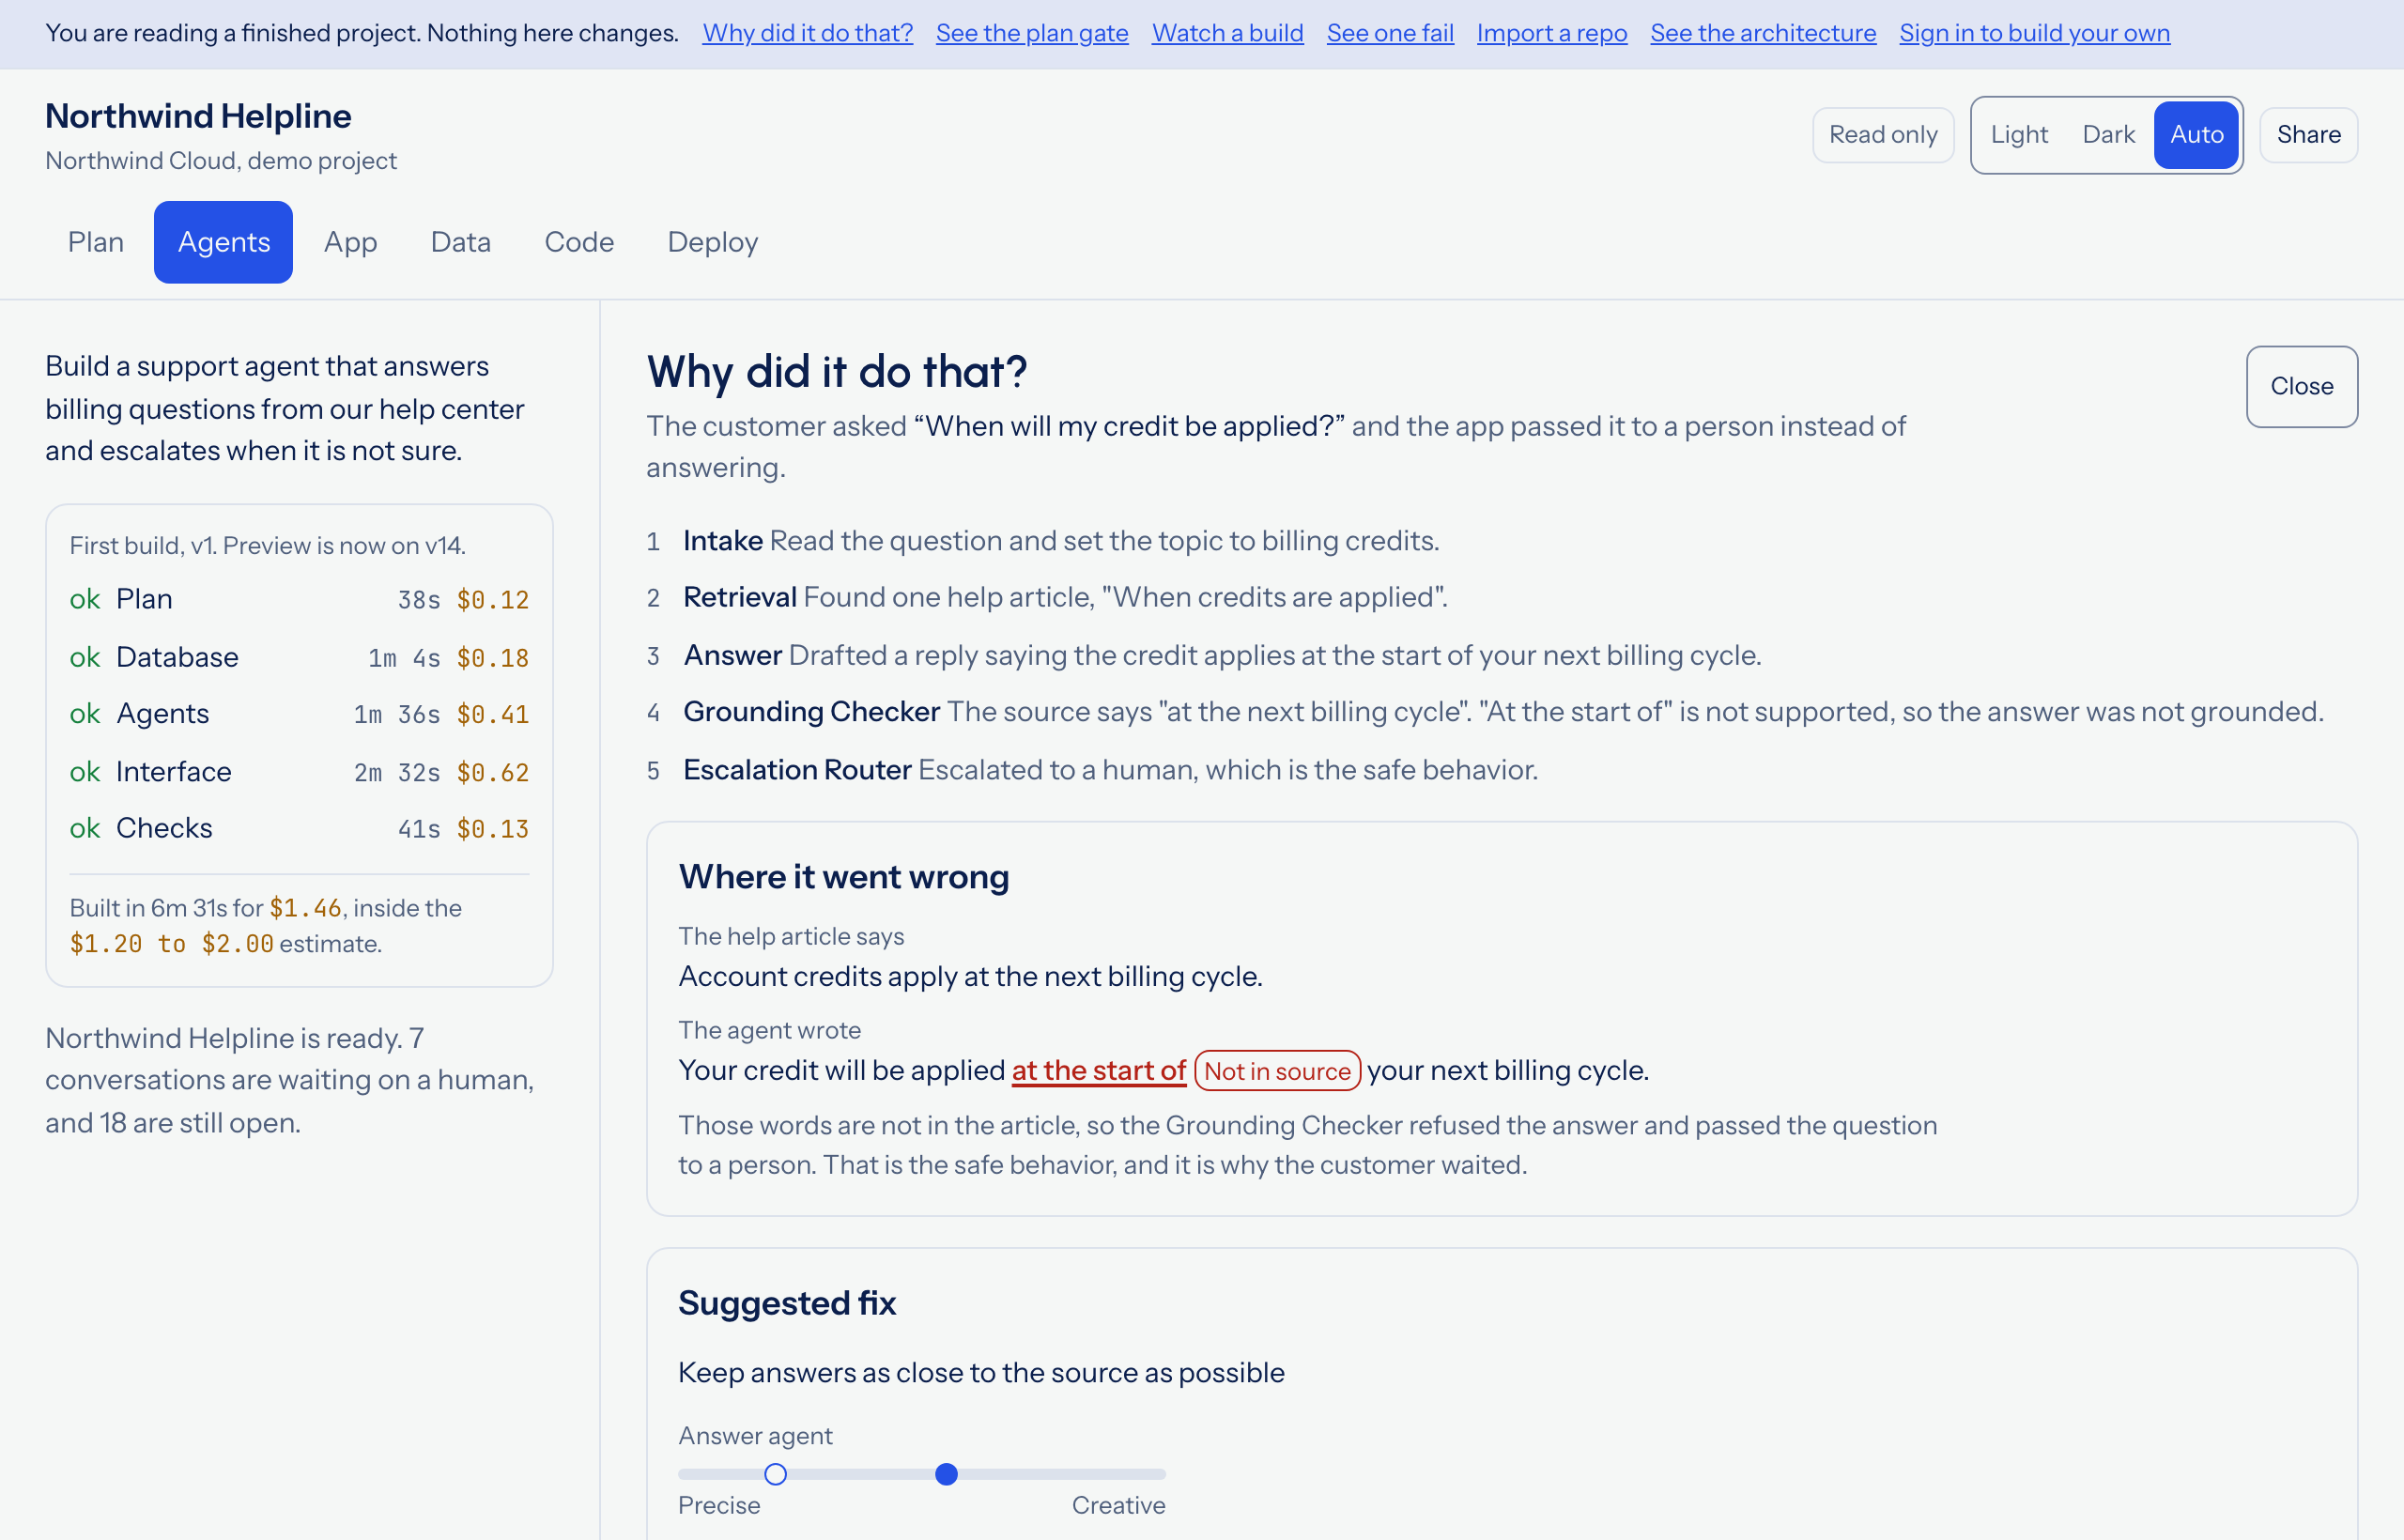Click the Interface build step row
The image size is (2404, 1540).
point(299,772)
